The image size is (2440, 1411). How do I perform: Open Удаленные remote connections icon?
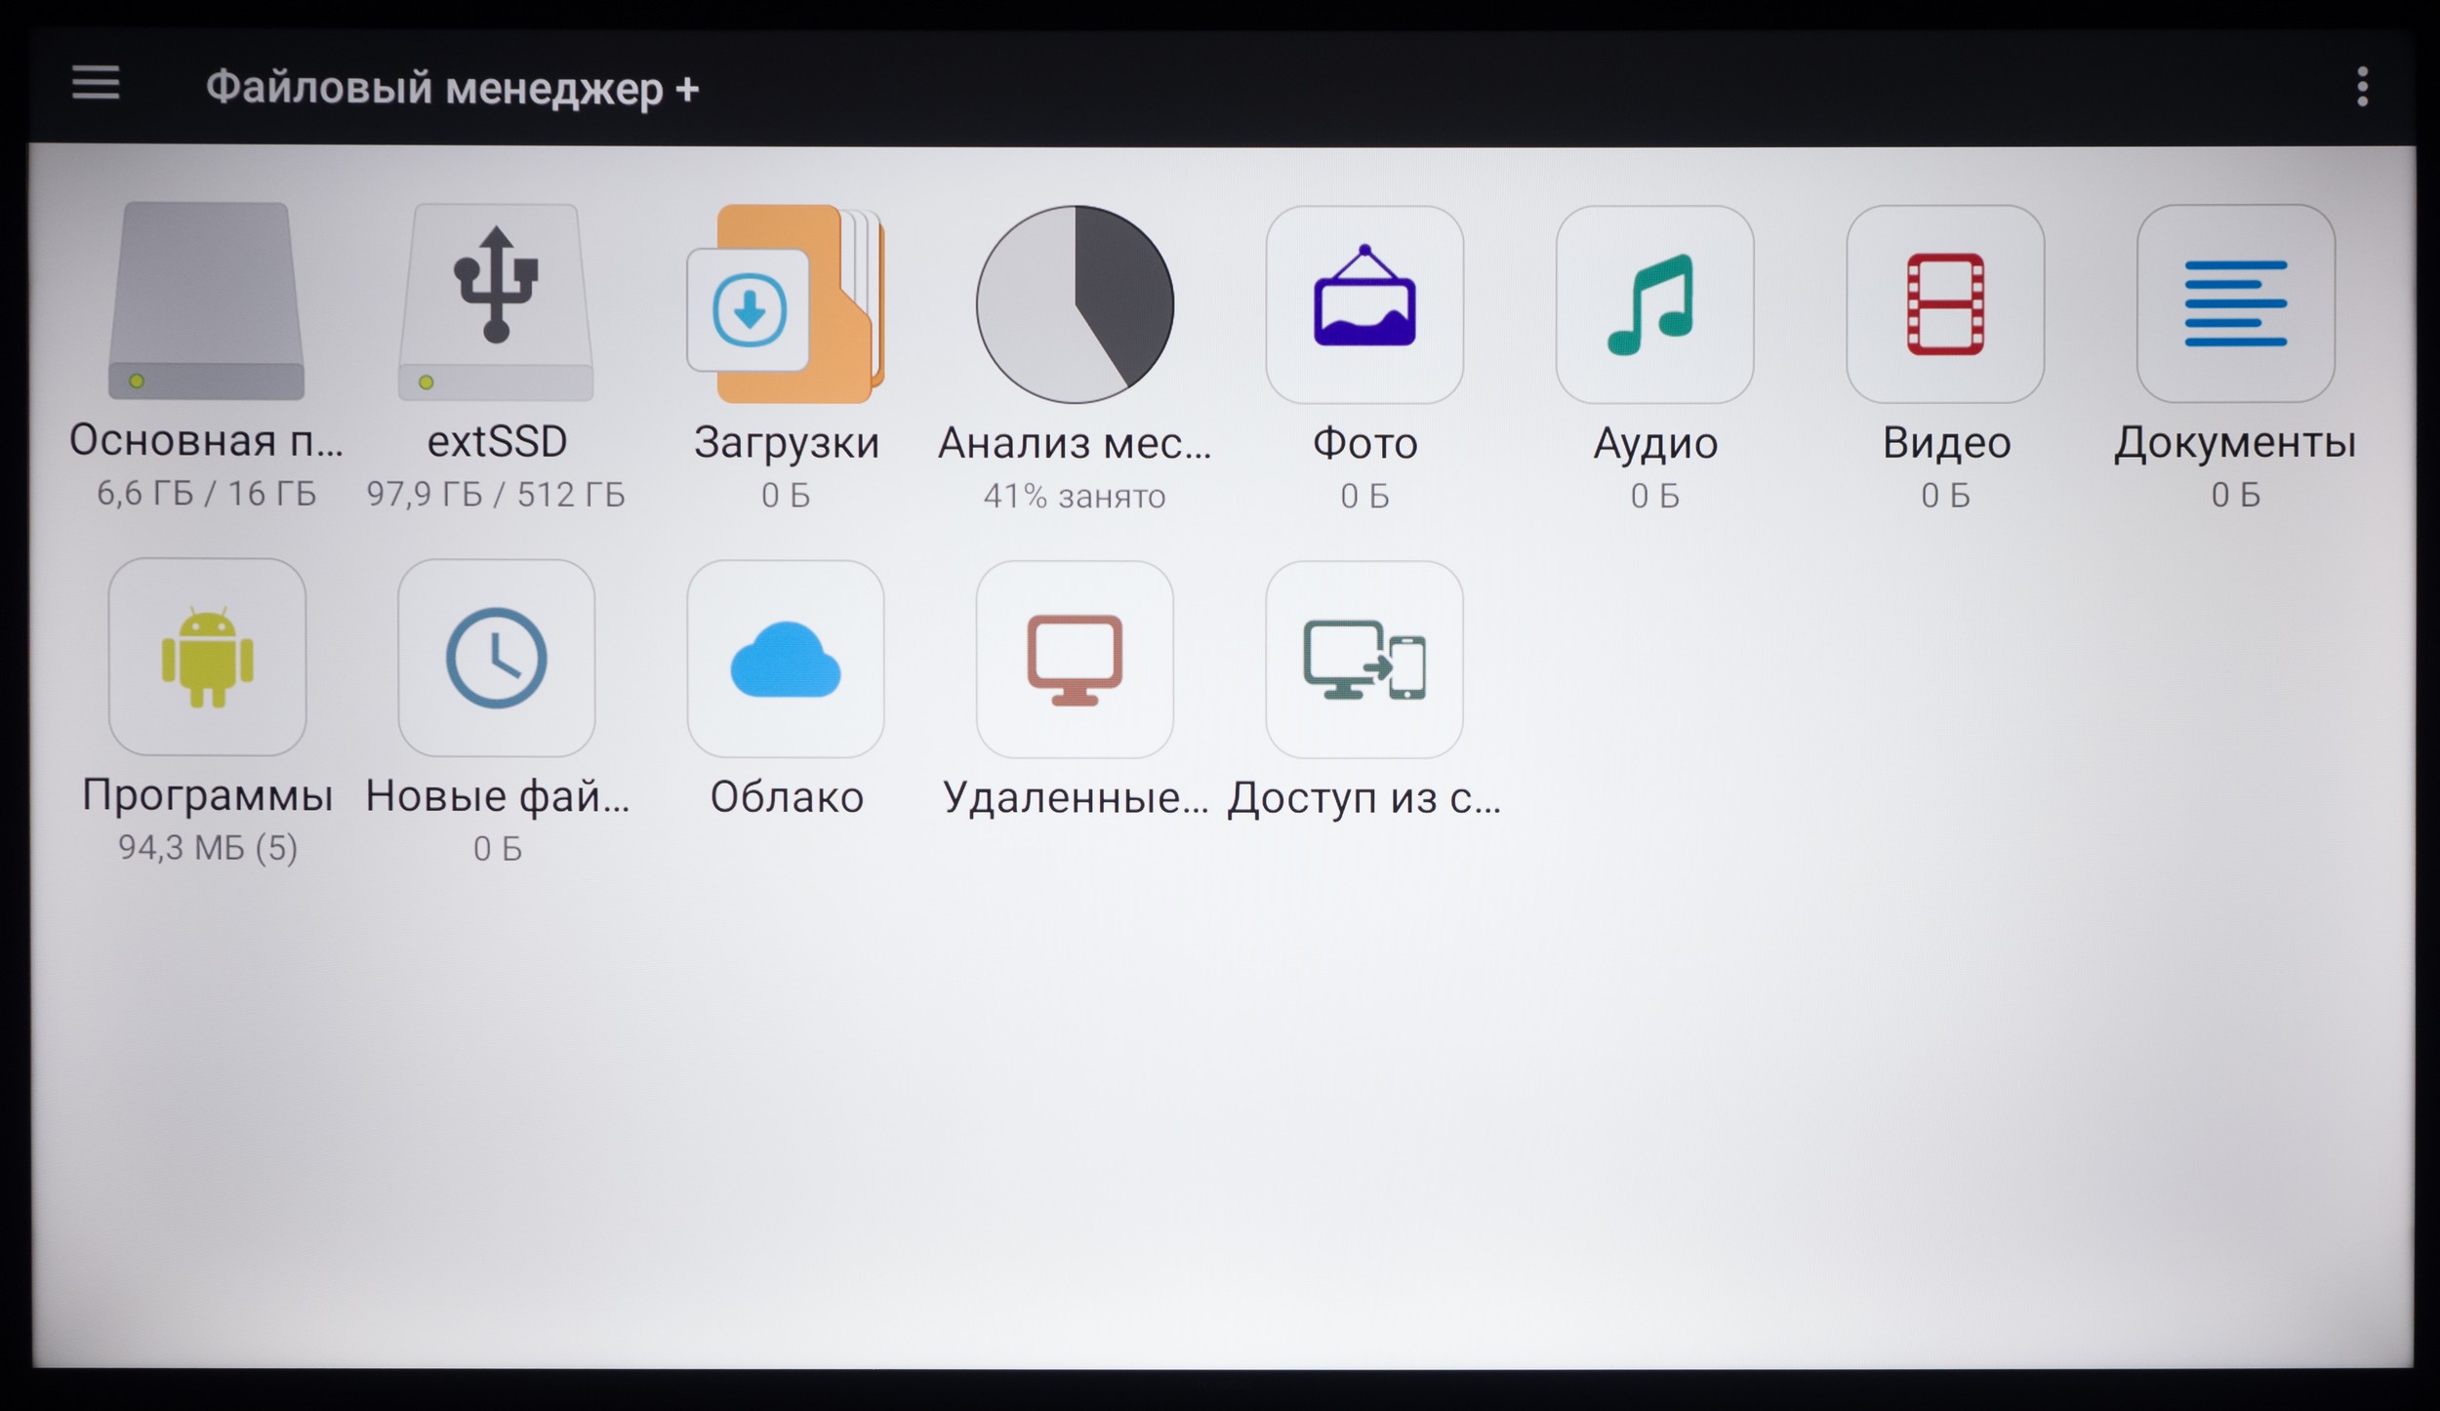coord(1075,660)
